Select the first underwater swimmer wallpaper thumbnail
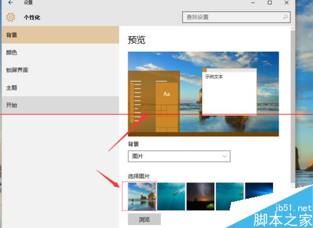This screenshot has width=313, height=228. coord(171,196)
